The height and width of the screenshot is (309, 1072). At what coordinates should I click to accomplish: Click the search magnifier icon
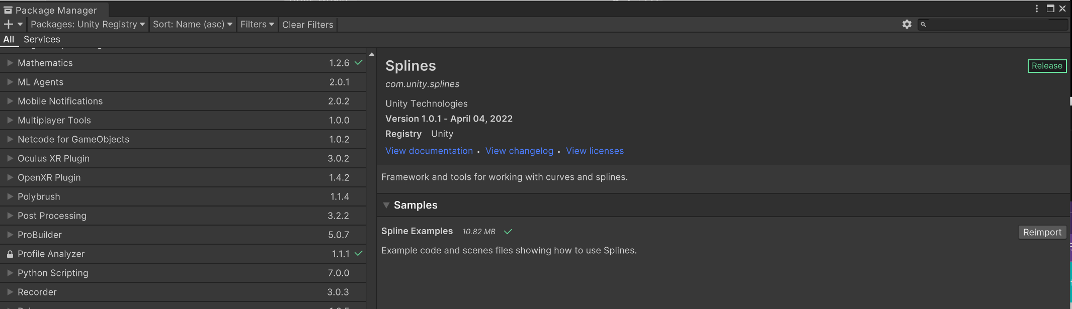pos(923,24)
